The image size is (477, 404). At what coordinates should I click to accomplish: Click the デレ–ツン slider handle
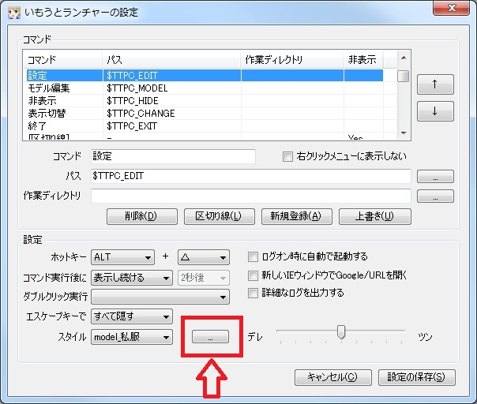341,331
